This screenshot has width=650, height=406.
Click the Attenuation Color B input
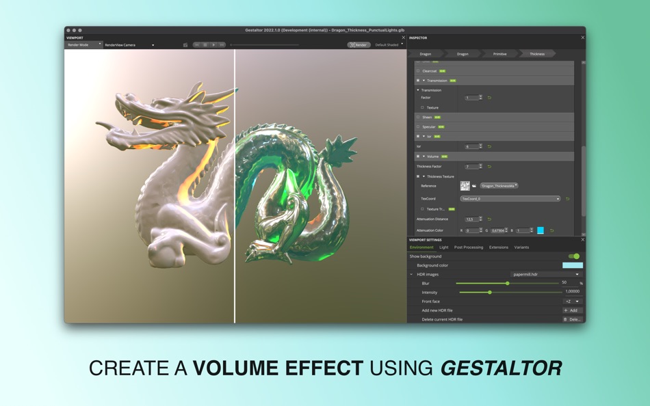[523, 230]
